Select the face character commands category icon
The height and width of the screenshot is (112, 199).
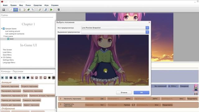pos(53,77)
